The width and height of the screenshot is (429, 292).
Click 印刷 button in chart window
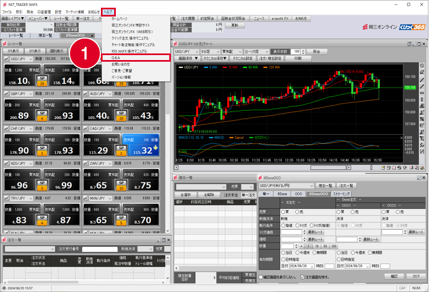click(298, 58)
